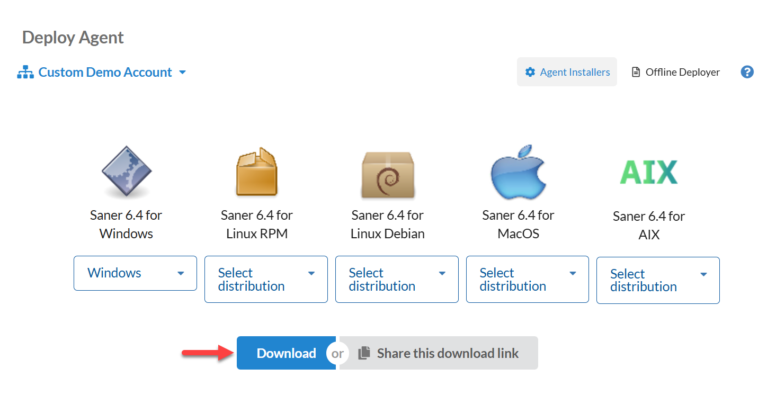Click the Linux Debian package icon
The height and width of the screenshot is (413, 776).
click(387, 174)
